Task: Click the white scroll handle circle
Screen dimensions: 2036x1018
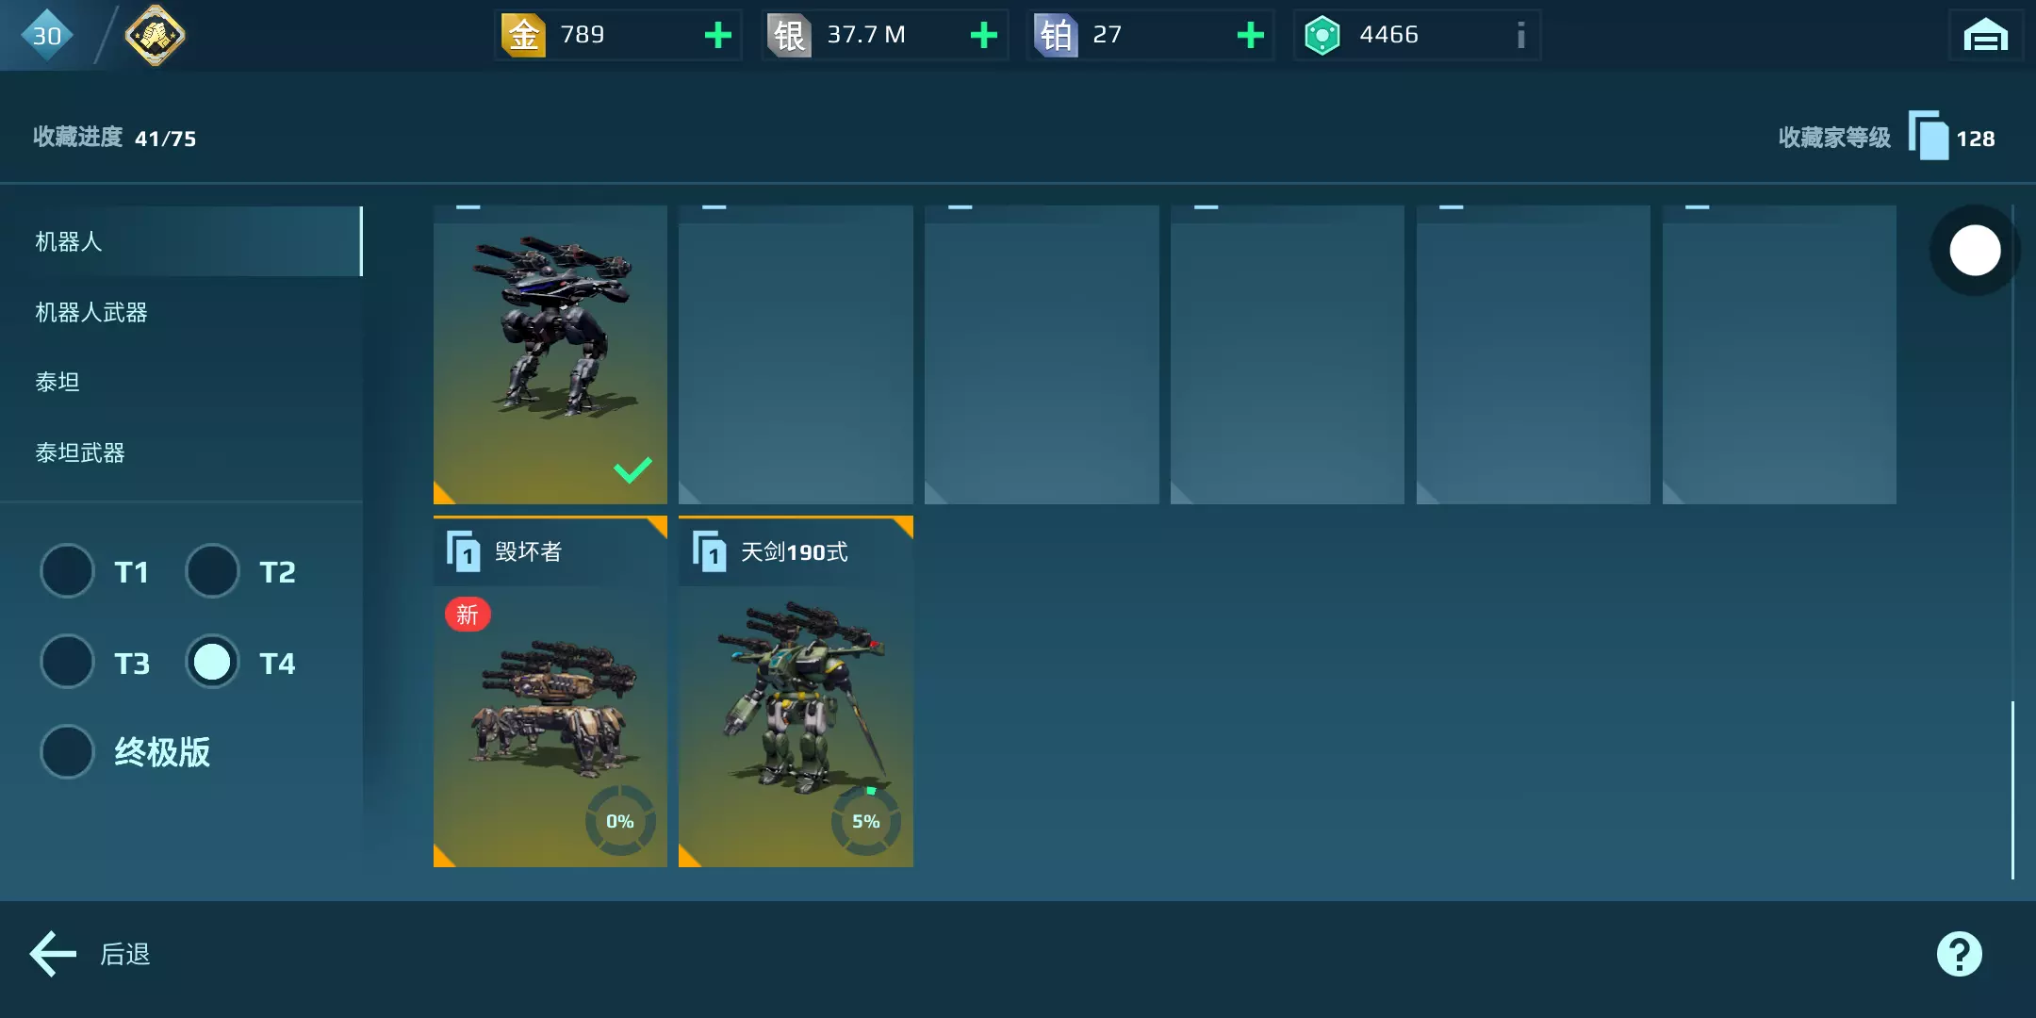Action: (1975, 251)
